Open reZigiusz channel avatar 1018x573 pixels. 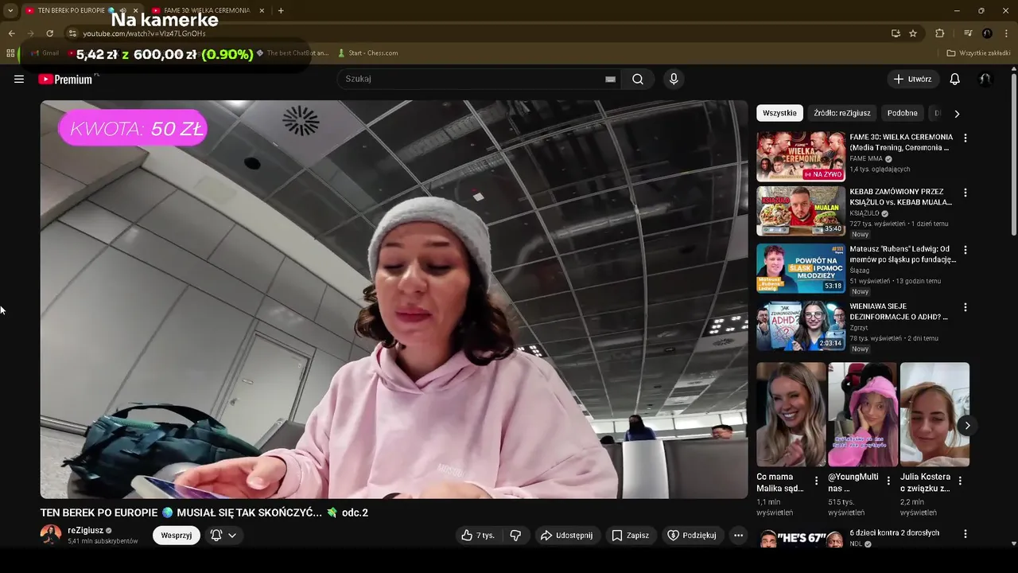(x=51, y=535)
